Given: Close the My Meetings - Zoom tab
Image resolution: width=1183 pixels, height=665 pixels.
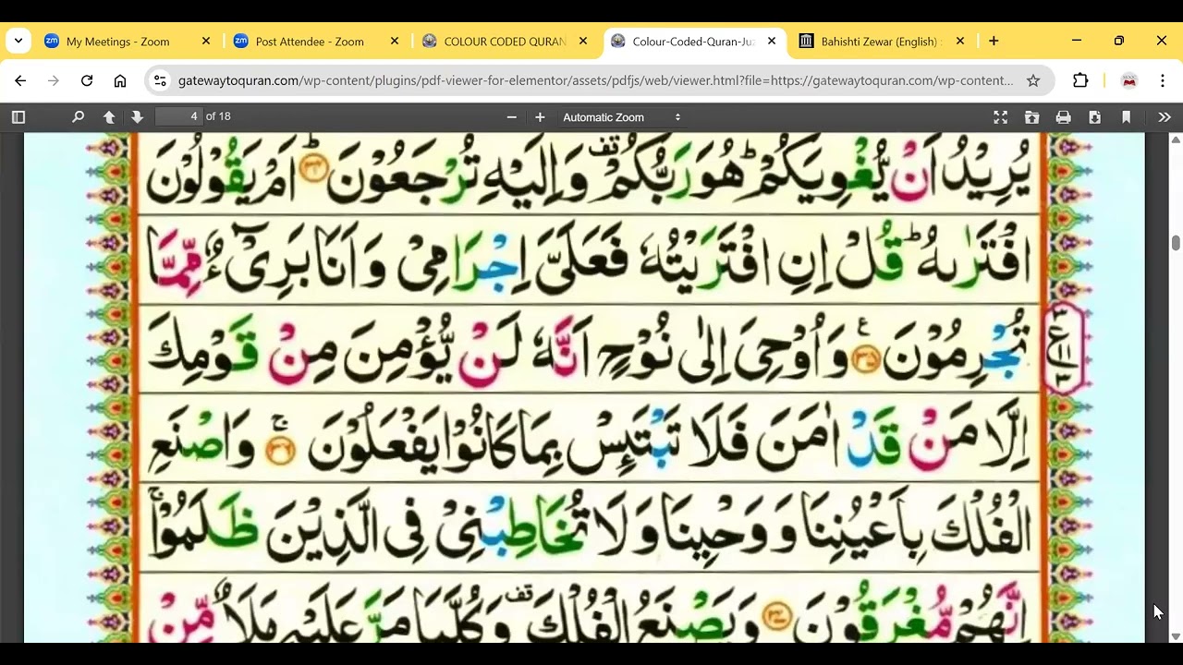Looking at the screenshot, I should pyautogui.click(x=206, y=42).
